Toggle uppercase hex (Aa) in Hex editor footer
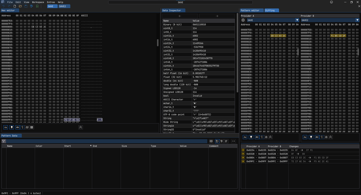This screenshot has width=361, height=195. pyautogui.click(x=6, y=127)
